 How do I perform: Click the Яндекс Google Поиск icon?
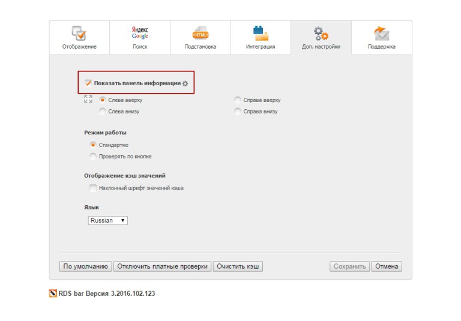coord(140,32)
